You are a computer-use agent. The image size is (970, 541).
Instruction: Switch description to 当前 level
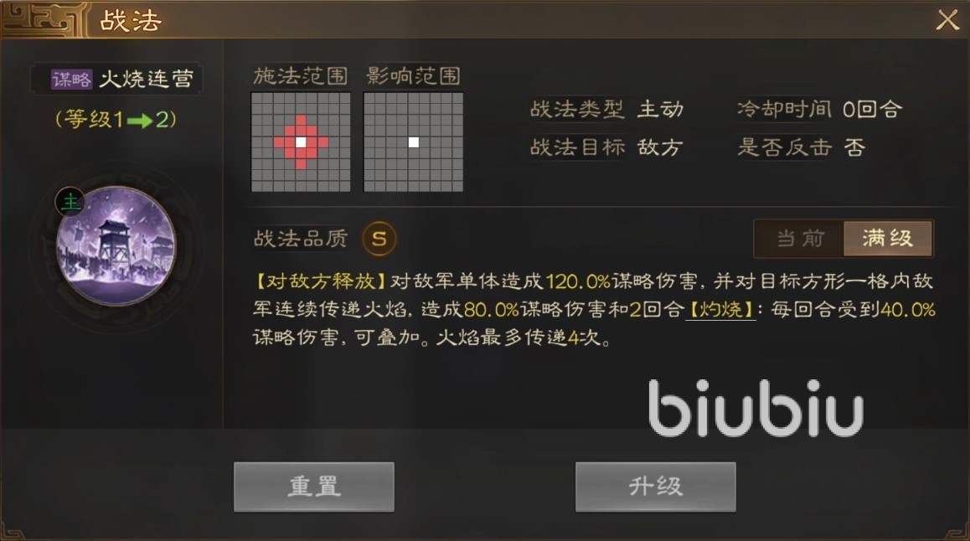(800, 239)
